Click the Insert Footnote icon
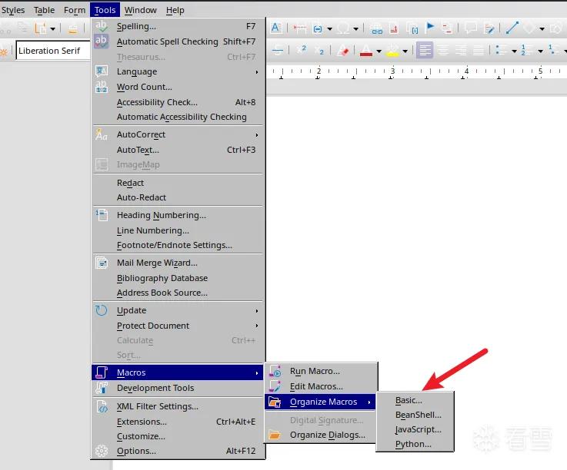567x470 pixels. pyautogui.click(x=394, y=28)
